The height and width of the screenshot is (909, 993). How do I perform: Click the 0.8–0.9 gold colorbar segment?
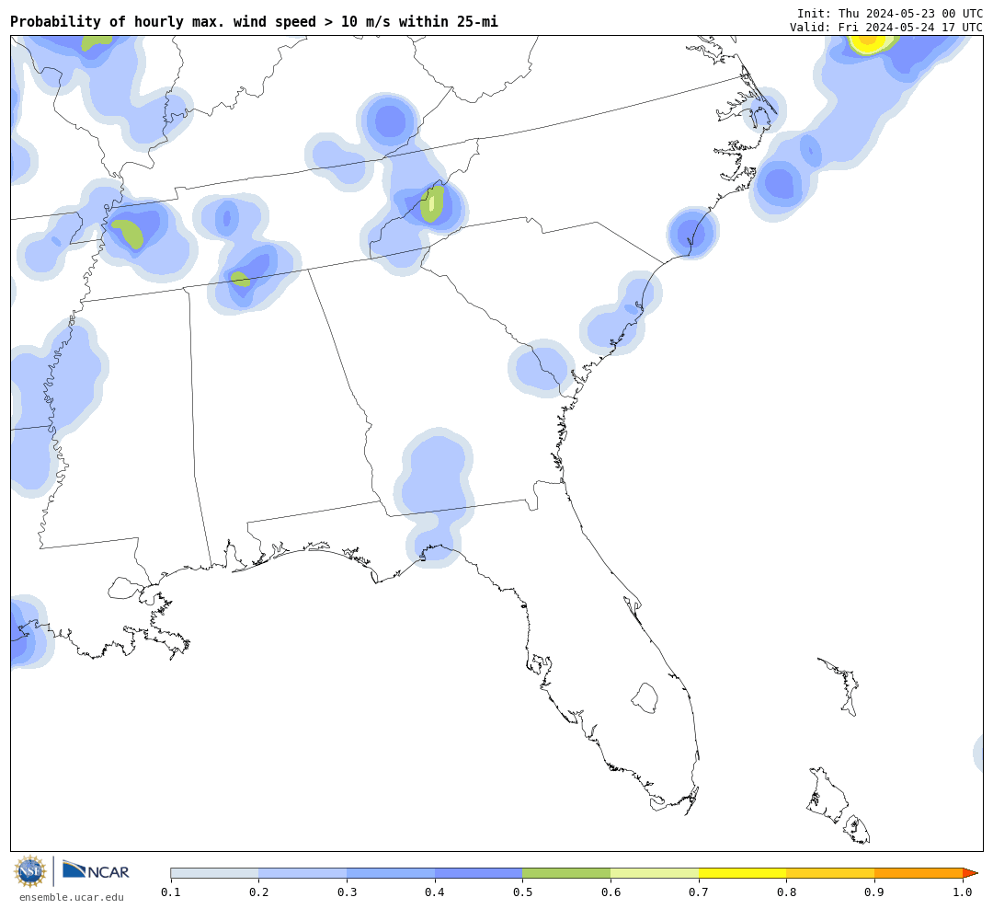(x=831, y=873)
